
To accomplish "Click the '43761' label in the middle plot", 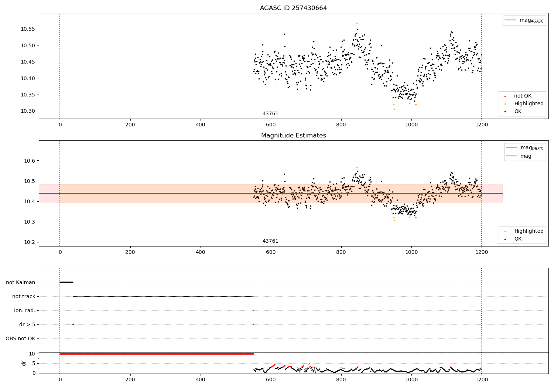I will (x=270, y=241).
